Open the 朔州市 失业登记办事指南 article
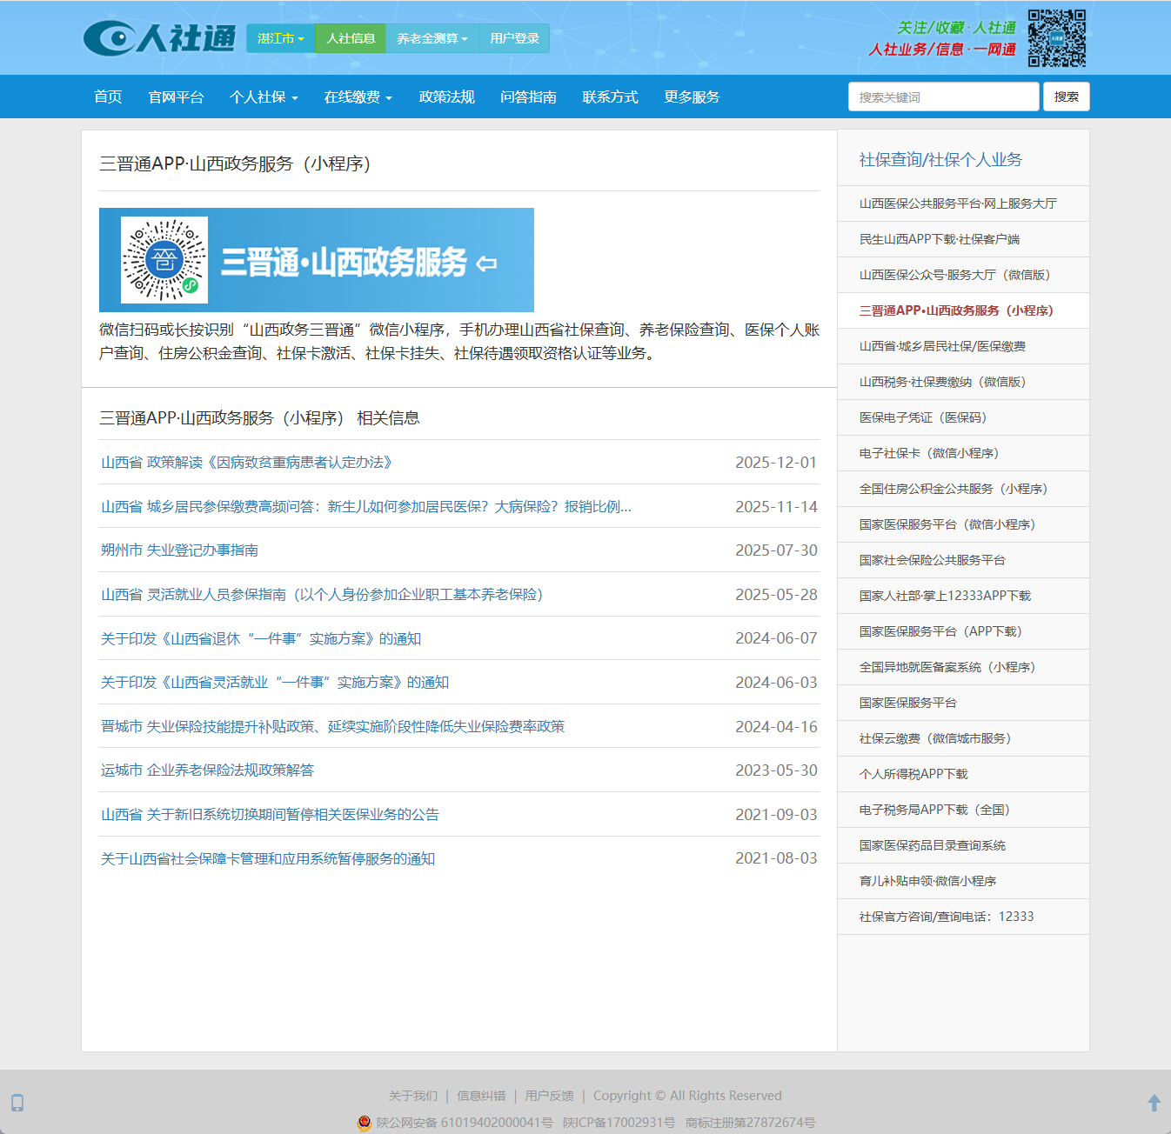 [179, 550]
